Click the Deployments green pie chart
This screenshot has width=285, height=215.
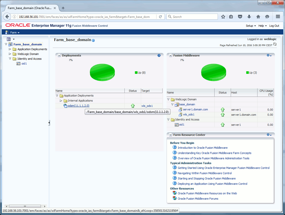pyautogui.click(x=102, y=72)
